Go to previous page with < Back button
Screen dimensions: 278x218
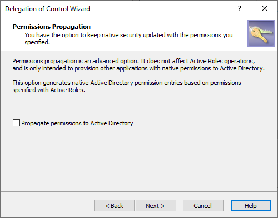tap(114, 205)
